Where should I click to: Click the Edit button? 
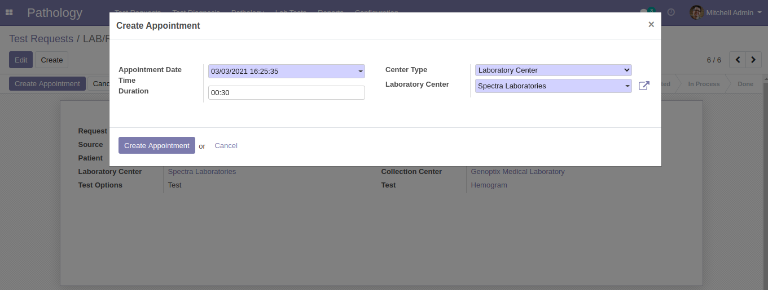21,60
